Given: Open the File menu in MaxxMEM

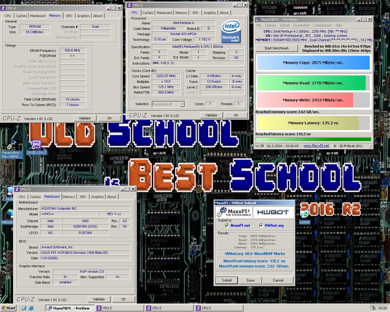Looking at the screenshot, I should [x=259, y=26].
